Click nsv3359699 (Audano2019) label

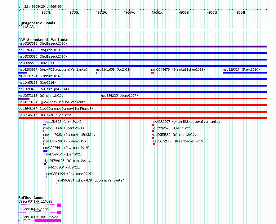click(65, 141)
